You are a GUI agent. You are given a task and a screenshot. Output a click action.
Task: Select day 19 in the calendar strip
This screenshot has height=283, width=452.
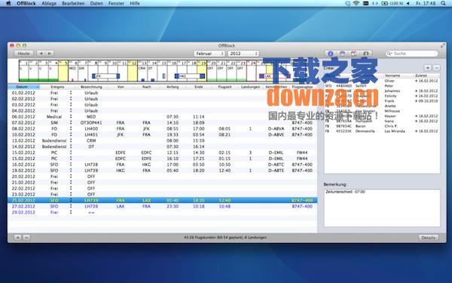(202, 71)
